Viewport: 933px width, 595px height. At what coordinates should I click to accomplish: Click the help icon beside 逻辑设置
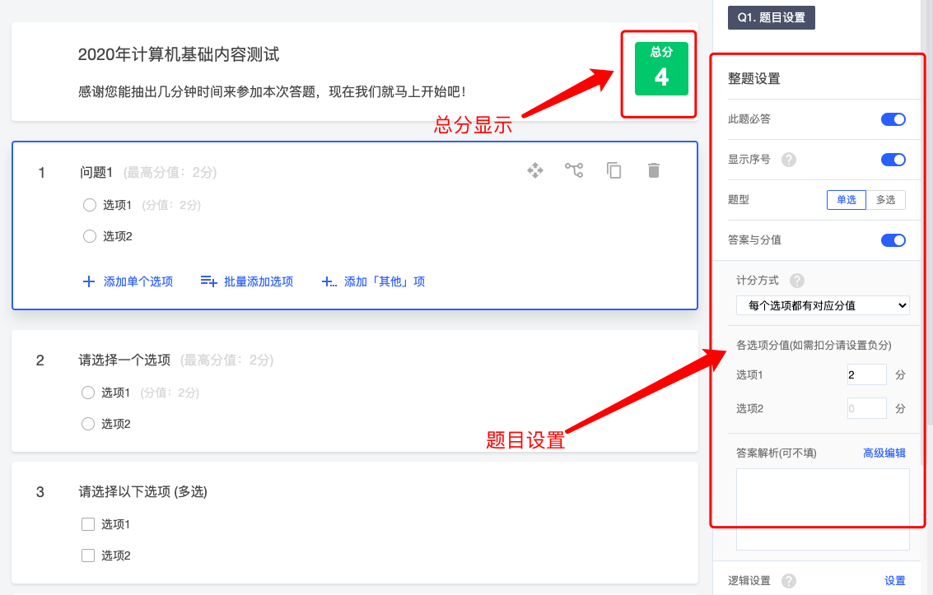point(789,581)
